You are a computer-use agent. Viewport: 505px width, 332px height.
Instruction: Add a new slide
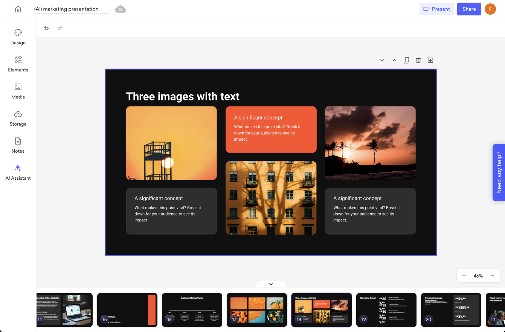(430, 60)
